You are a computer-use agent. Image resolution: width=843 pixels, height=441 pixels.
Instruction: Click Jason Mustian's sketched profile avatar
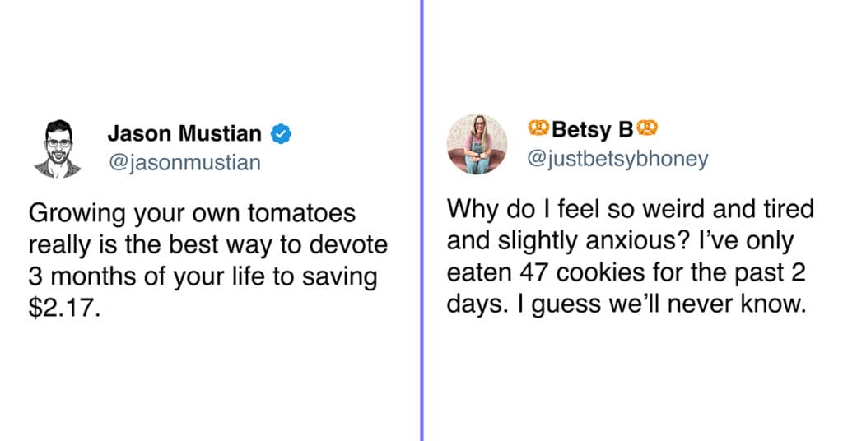pos(58,149)
